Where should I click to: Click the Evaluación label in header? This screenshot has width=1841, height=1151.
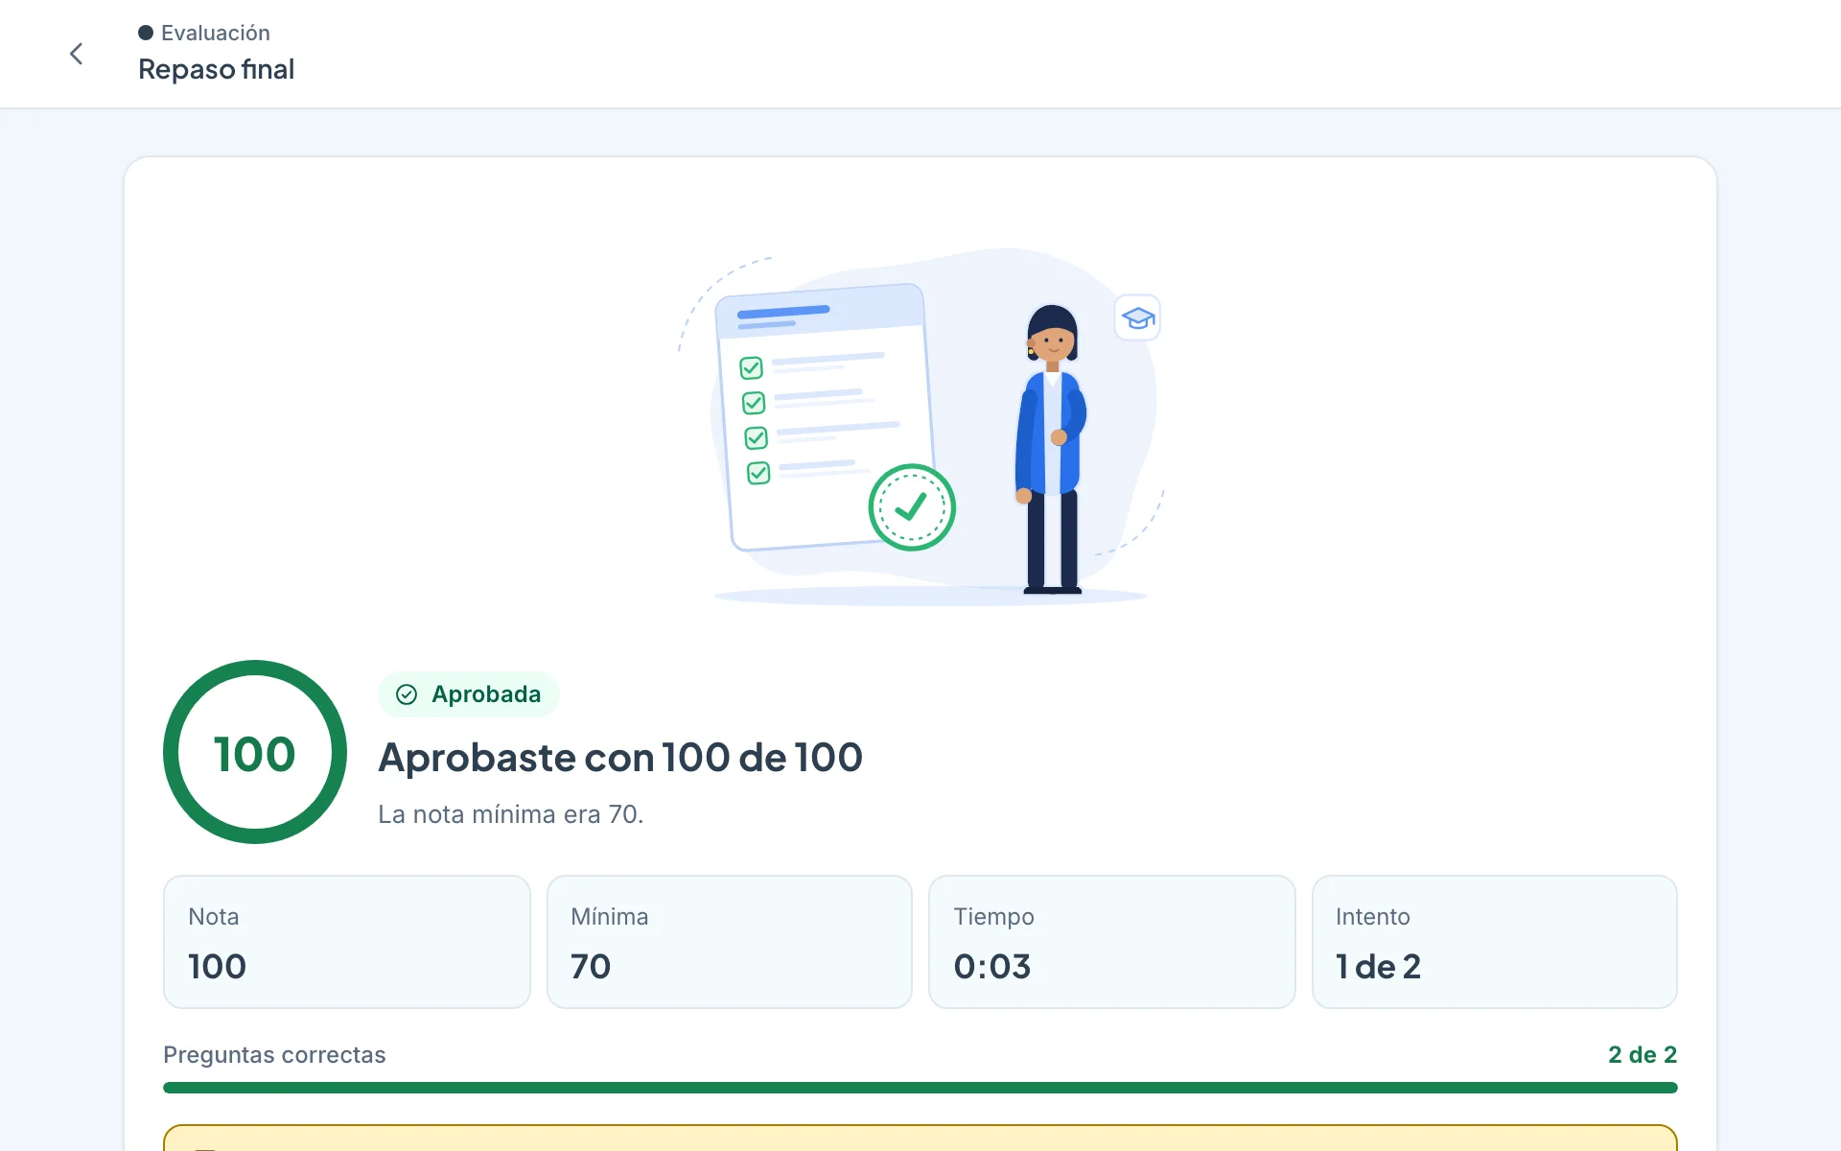point(216,33)
